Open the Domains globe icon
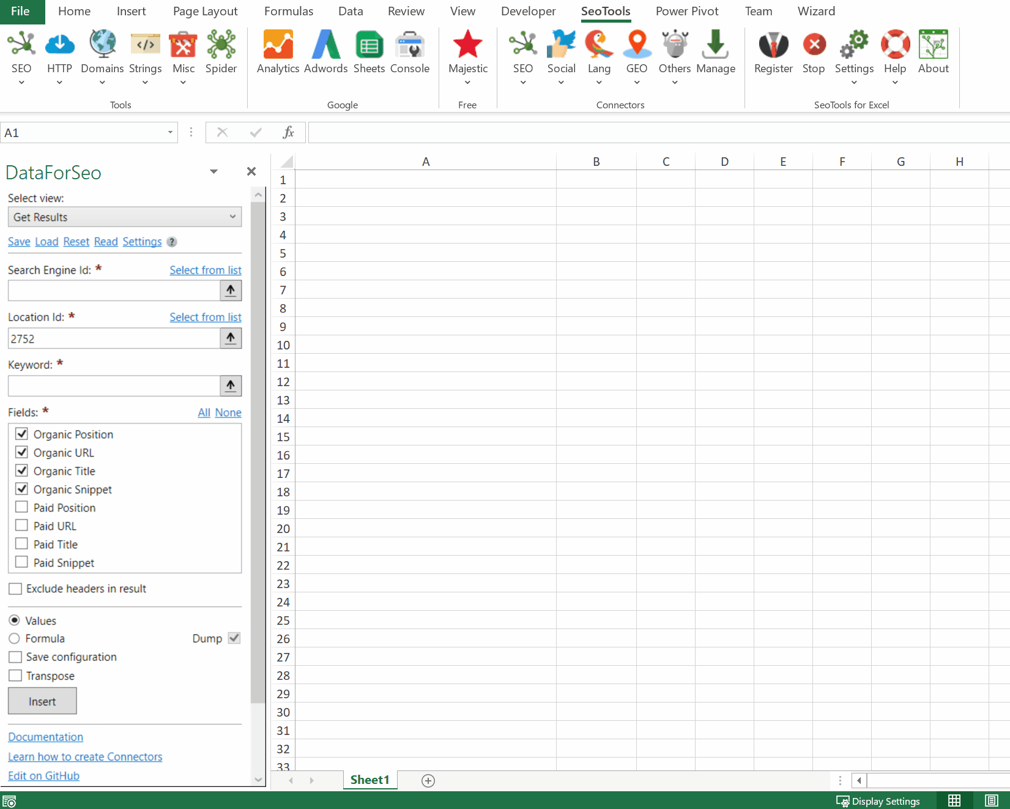The width and height of the screenshot is (1010, 809). [x=102, y=44]
